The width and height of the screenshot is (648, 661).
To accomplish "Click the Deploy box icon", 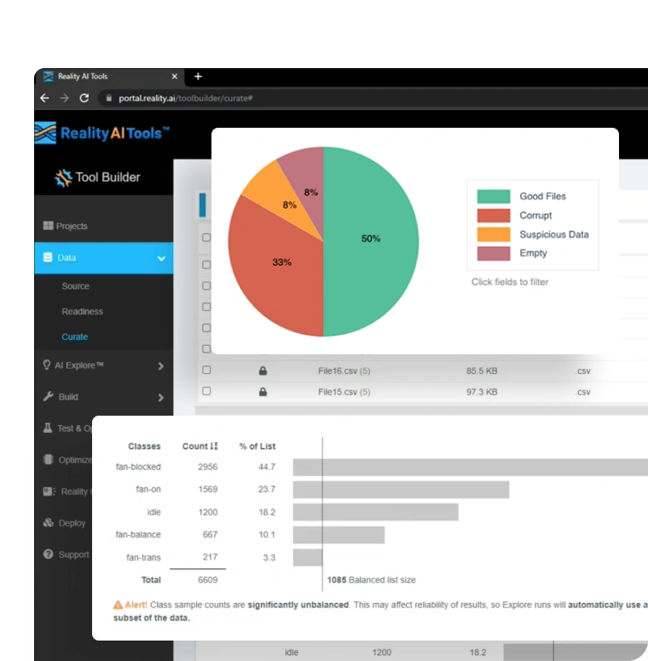I will coord(49,523).
